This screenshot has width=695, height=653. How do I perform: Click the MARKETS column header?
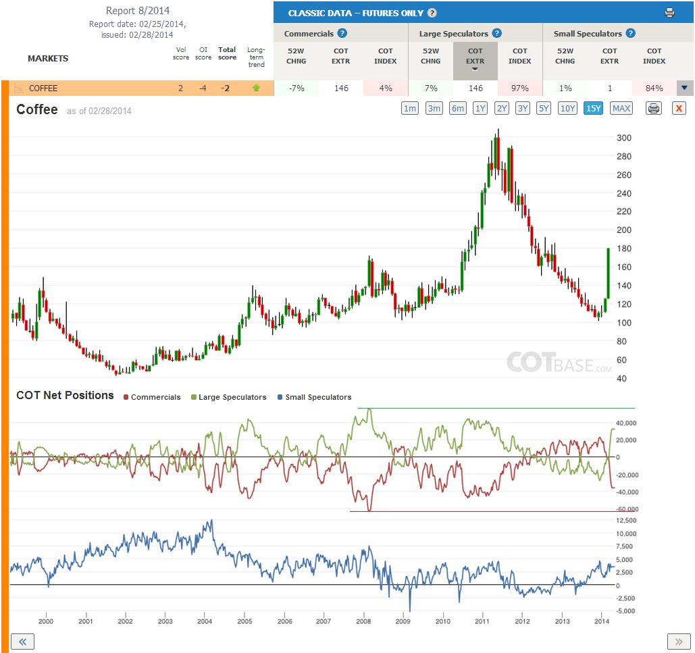[48, 59]
